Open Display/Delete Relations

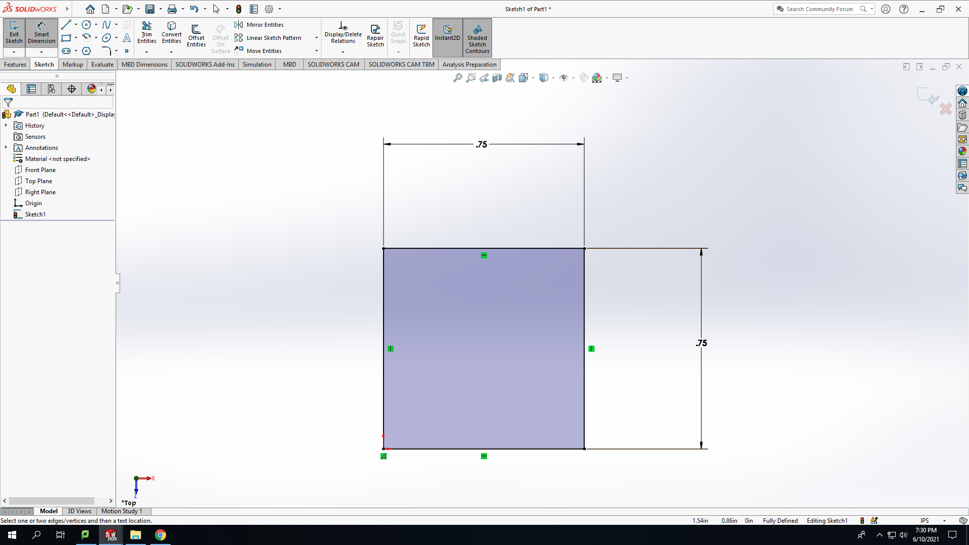pyautogui.click(x=343, y=33)
